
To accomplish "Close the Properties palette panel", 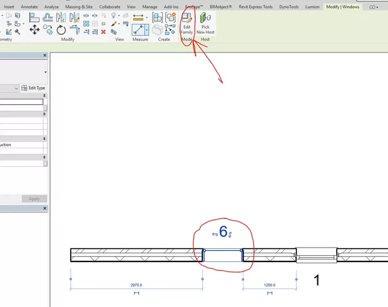I will [44, 56].
